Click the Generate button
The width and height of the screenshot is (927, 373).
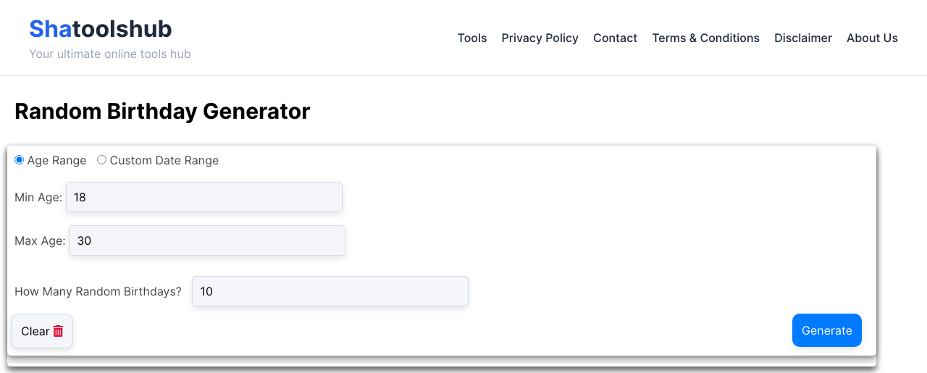tap(827, 330)
